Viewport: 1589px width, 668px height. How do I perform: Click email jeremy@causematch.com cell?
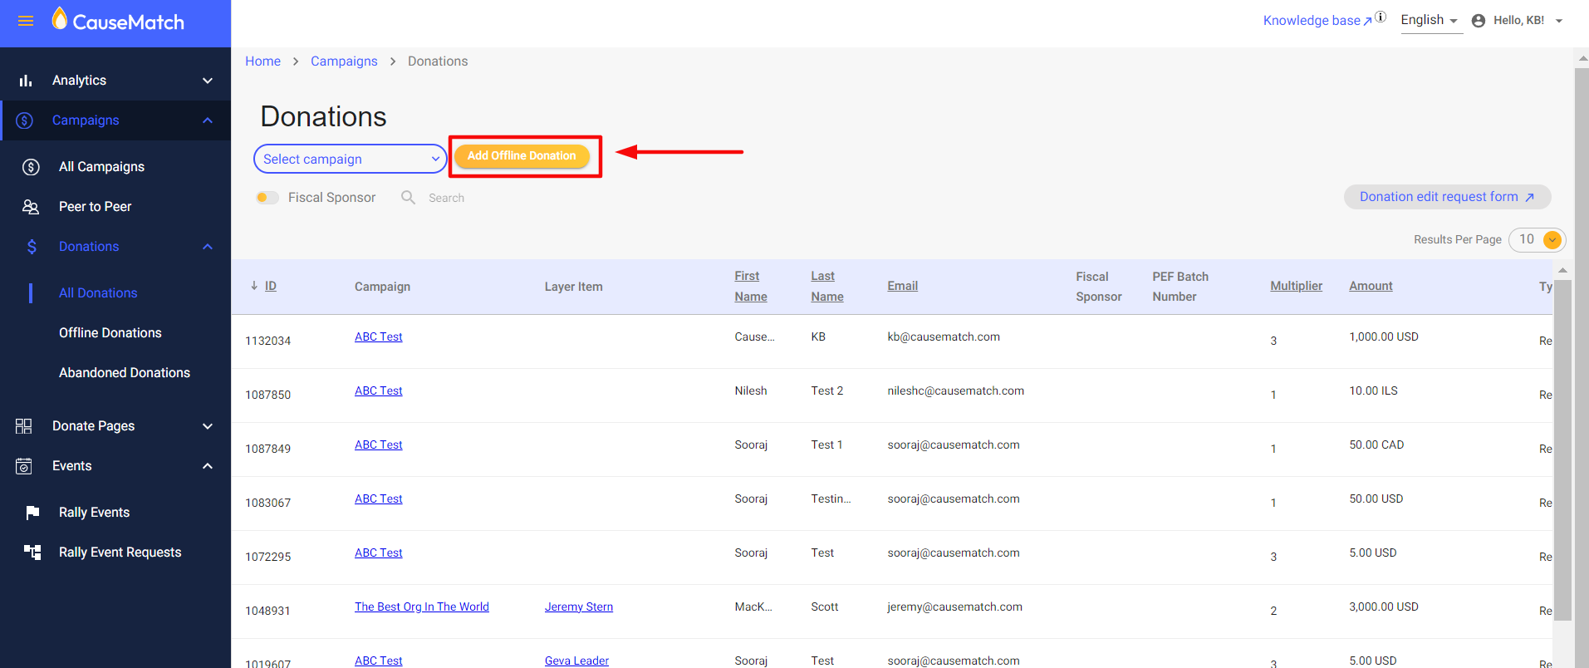click(x=954, y=607)
